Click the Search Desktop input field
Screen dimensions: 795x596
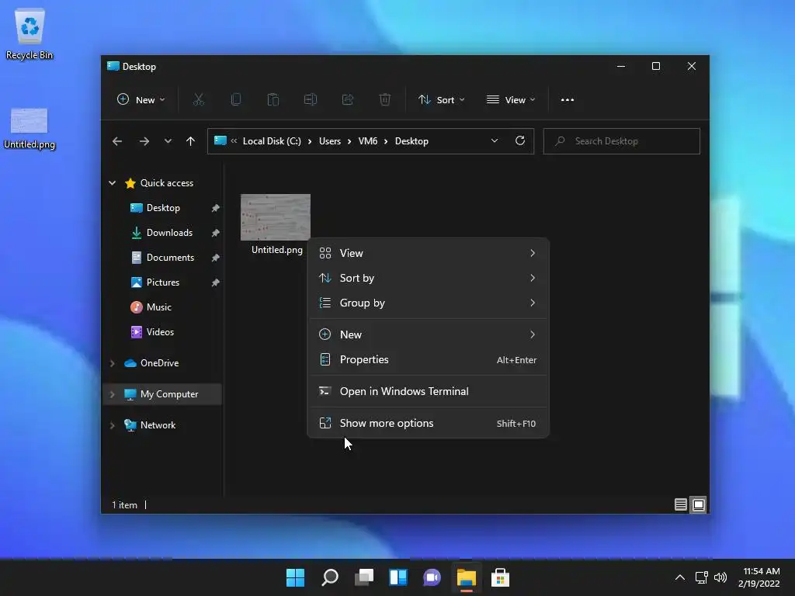[622, 141]
